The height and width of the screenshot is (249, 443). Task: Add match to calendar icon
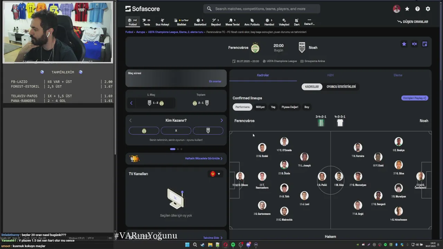425,44
